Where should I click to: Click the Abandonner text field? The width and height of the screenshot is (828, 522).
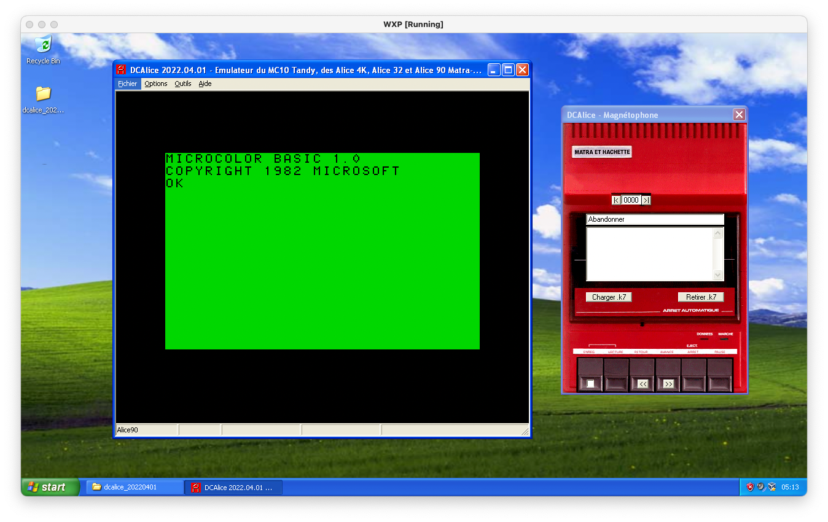655,219
